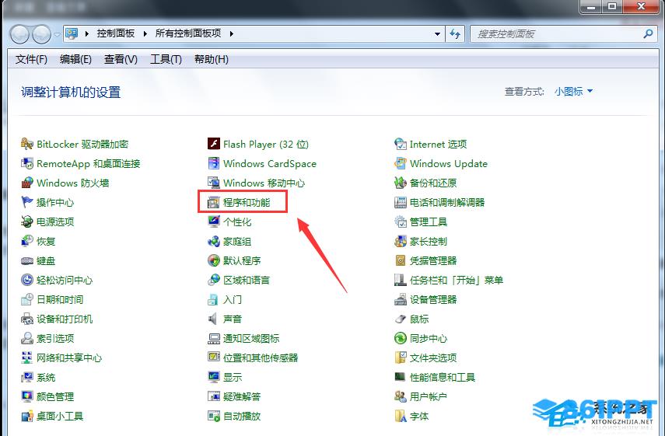Open the 性能信息和工具 link
The width and height of the screenshot is (665, 436).
point(443,377)
